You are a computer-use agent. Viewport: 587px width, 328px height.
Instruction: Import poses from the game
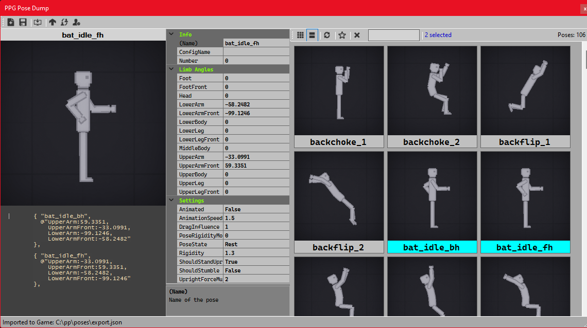(37, 22)
